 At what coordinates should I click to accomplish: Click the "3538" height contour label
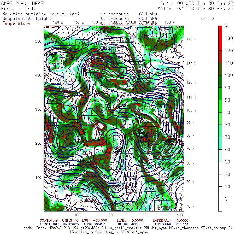click(x=116, y=145)
